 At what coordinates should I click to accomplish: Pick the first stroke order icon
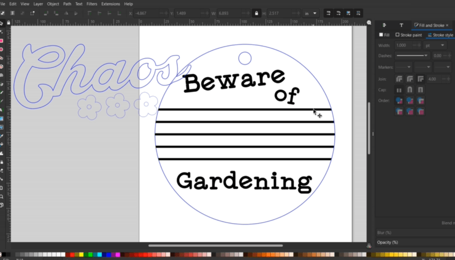(399, 101)
